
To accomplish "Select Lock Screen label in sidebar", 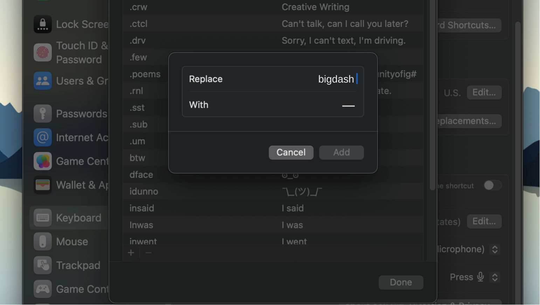I will tap(82, 24).
